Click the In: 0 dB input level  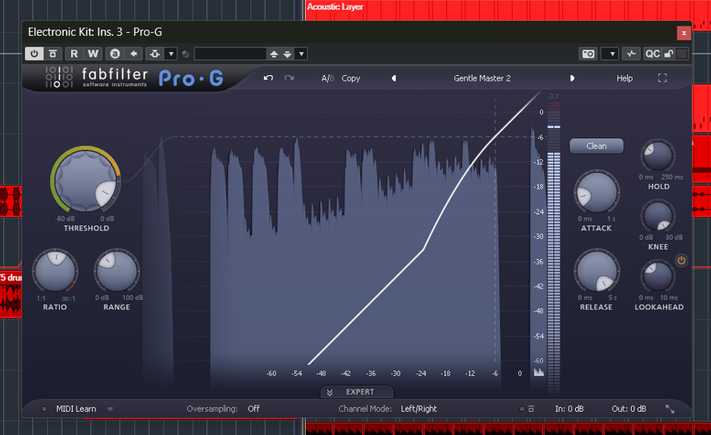tap(569, 409)
